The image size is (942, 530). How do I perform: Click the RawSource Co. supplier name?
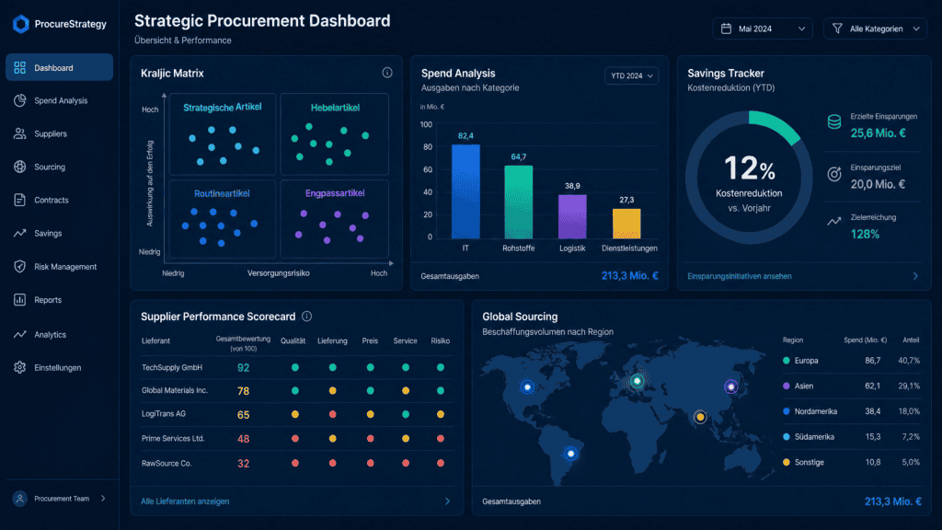[x=167, y=464]
